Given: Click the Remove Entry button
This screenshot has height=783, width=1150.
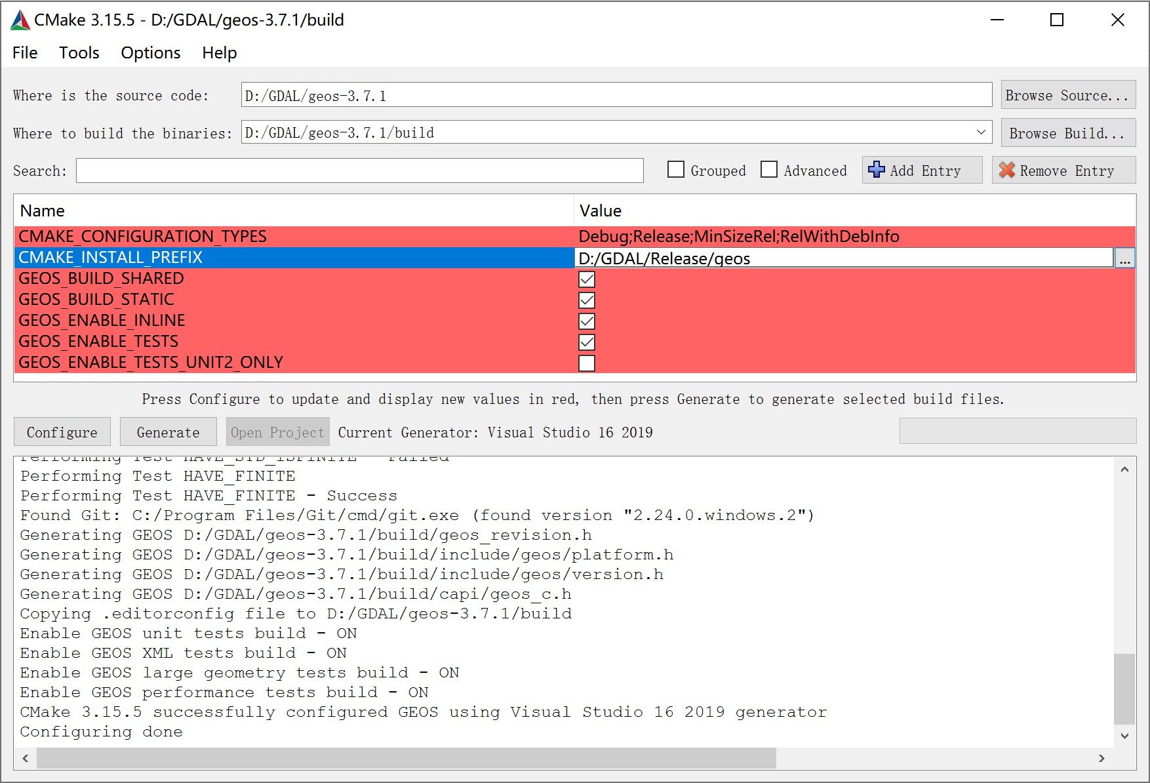Looking at the screenshot, I should 1063,171.
